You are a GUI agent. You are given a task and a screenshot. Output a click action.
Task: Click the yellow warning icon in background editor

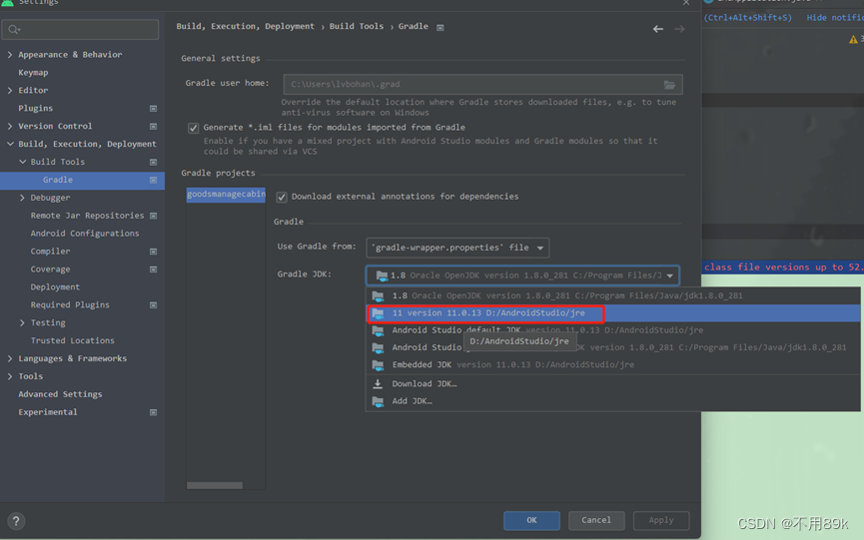click(853, 39)
